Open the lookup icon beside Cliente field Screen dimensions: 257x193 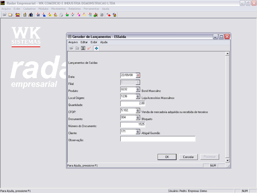(138, 132)
